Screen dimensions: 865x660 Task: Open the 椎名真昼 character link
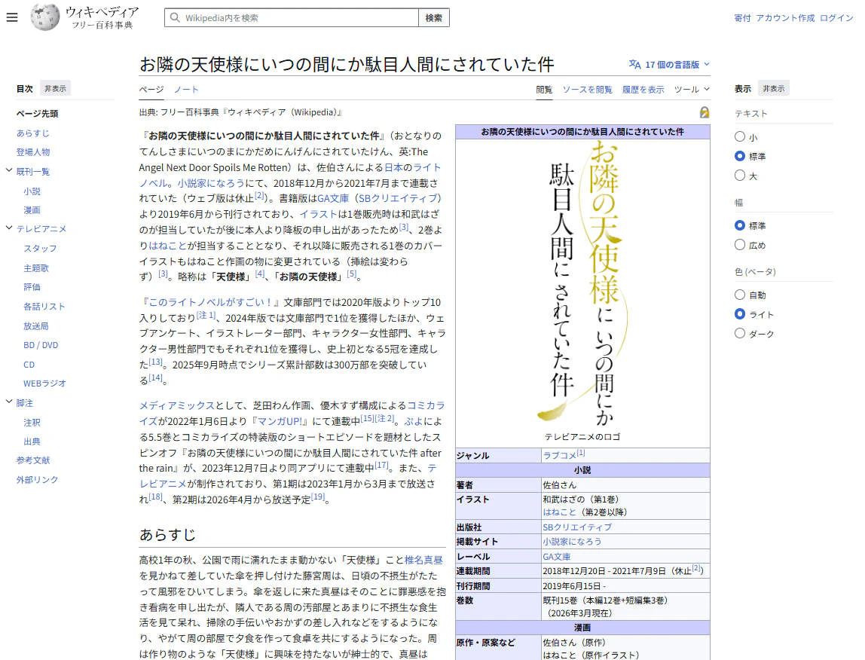tap(423, 560)
